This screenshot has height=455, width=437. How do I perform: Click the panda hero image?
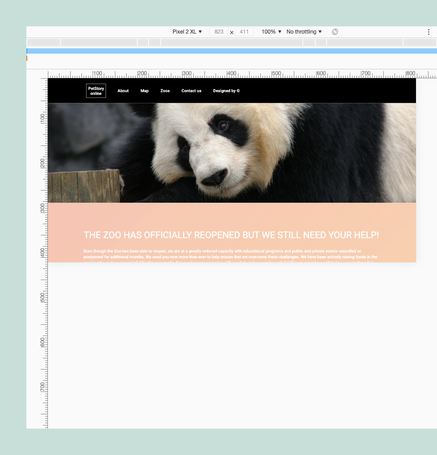(x=232, y=152)
